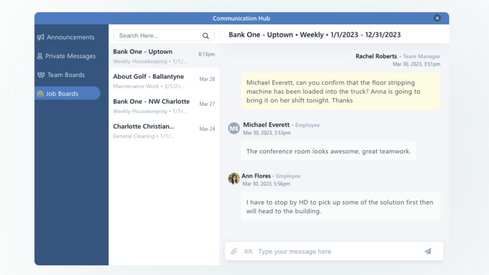Close the Communication Hub window

[437, 18]
